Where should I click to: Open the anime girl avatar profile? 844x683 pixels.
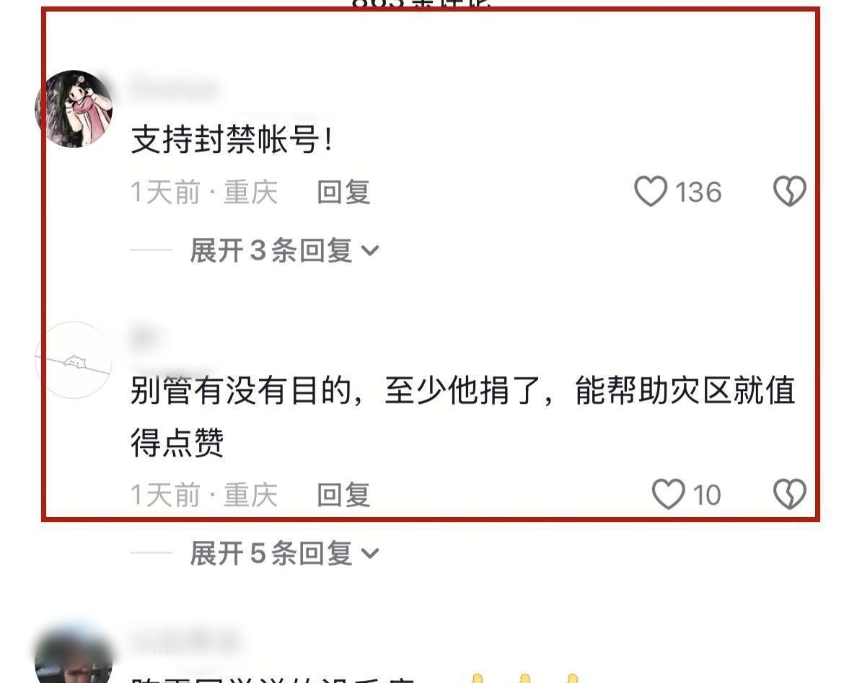coord(74,108)
